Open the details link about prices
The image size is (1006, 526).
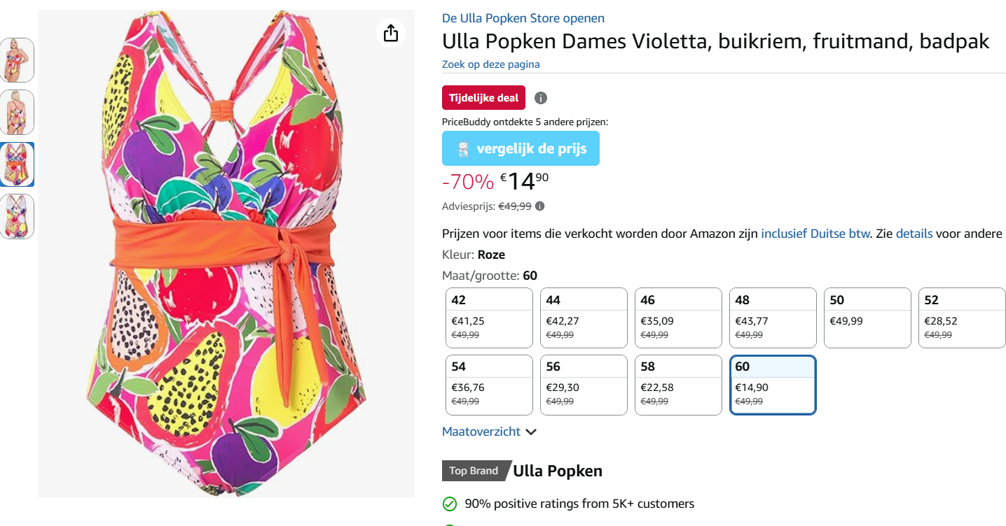(x=914, y=233)
